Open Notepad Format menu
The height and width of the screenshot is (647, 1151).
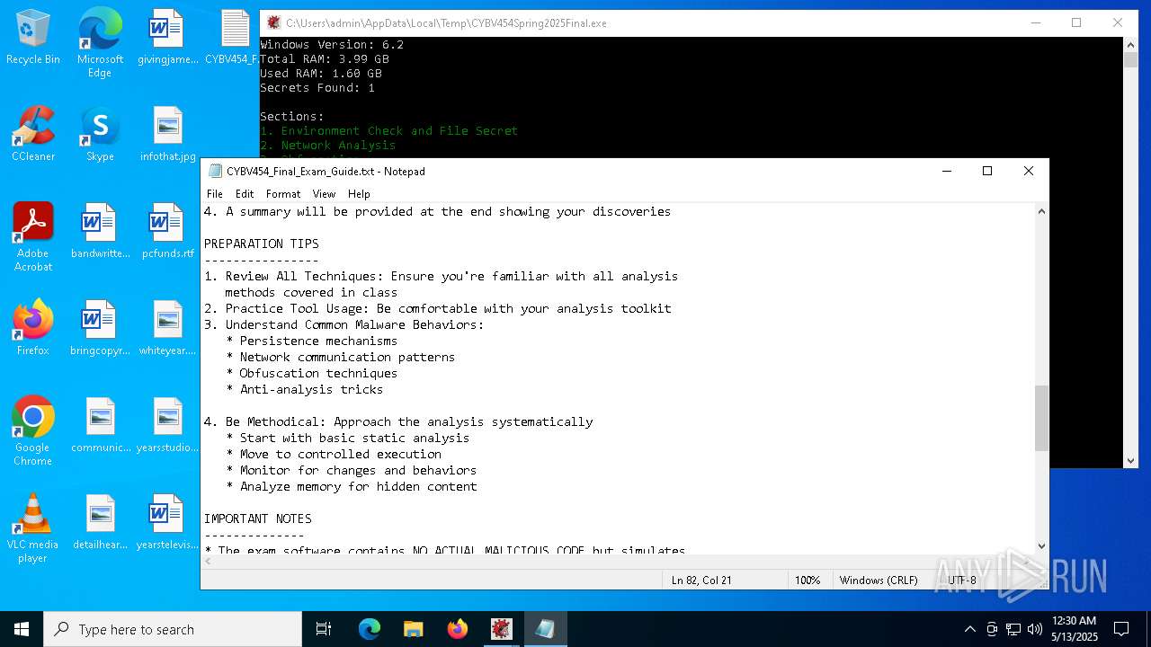(x=283, y=194)
